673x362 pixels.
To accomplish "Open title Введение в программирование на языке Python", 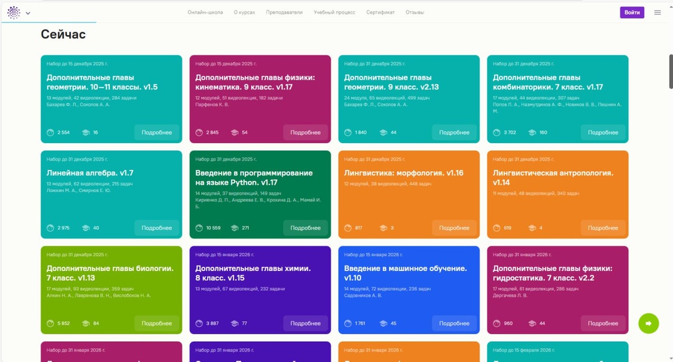I will click(254, 178).
